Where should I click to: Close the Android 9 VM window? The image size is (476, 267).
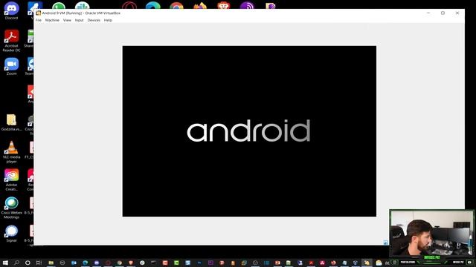point(457,13)
